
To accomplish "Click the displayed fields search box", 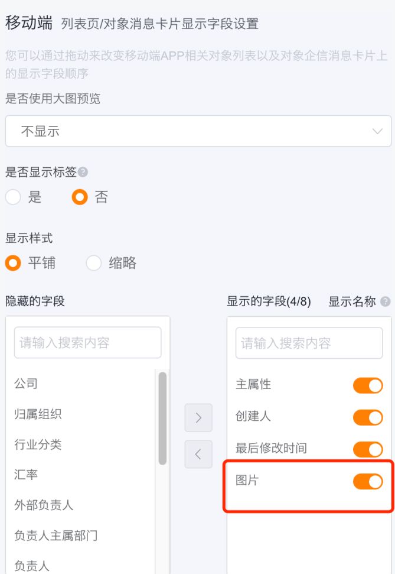I will pyautogui.click(x=309, y=343).
